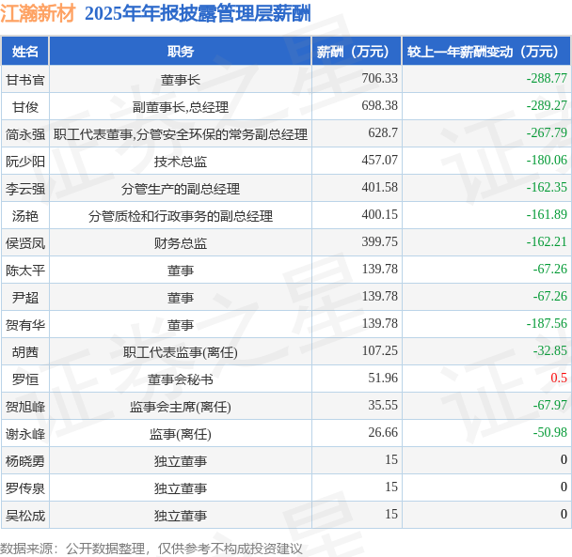This screenshot has height=557, width=572.
Task: Select the name 吴松成
Action: coord(25,516)
